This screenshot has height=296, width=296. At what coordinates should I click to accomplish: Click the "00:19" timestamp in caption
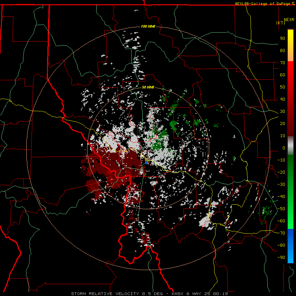tap(220, 294)
